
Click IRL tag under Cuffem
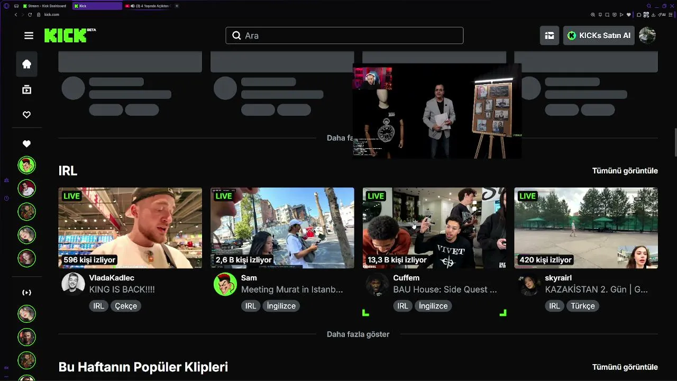pyautogui.click(x=402, y=306)
